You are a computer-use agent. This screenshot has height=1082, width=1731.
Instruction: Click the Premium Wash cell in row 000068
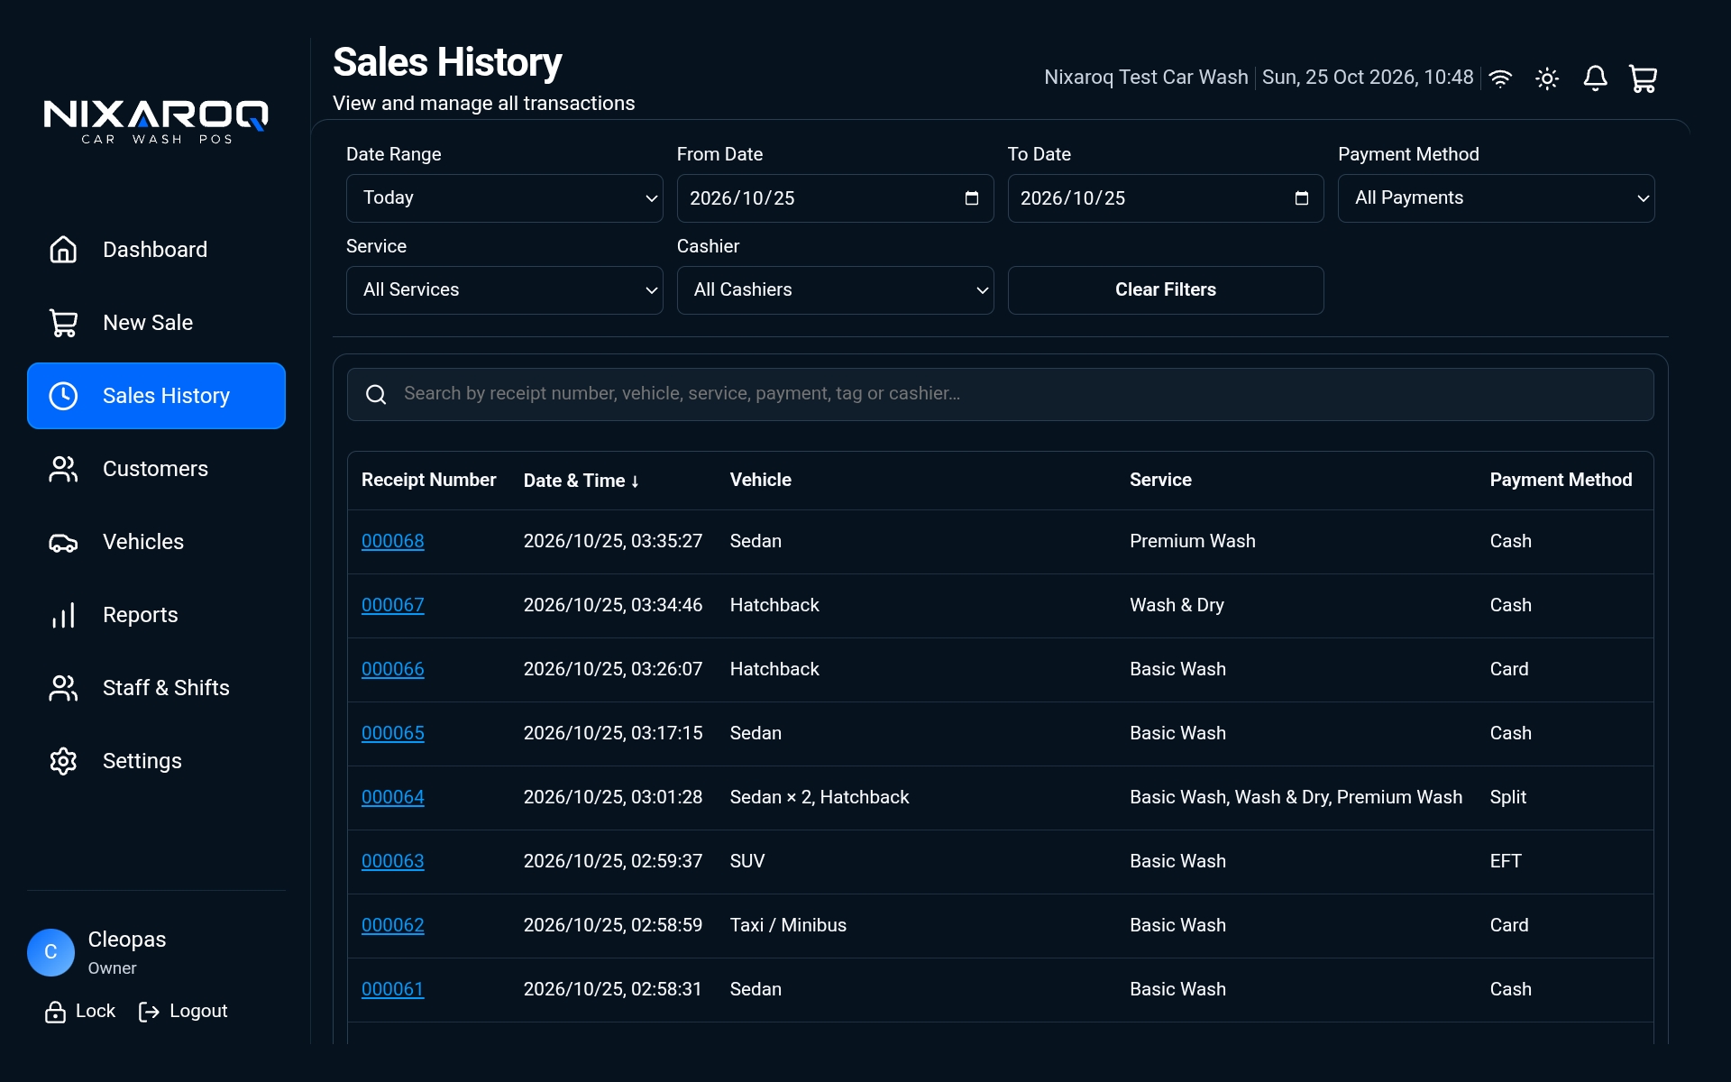point(1192,541)
